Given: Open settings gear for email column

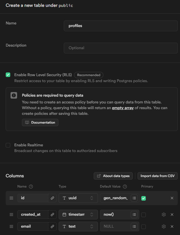Looking at the screenshot, I should coord(164,226).
